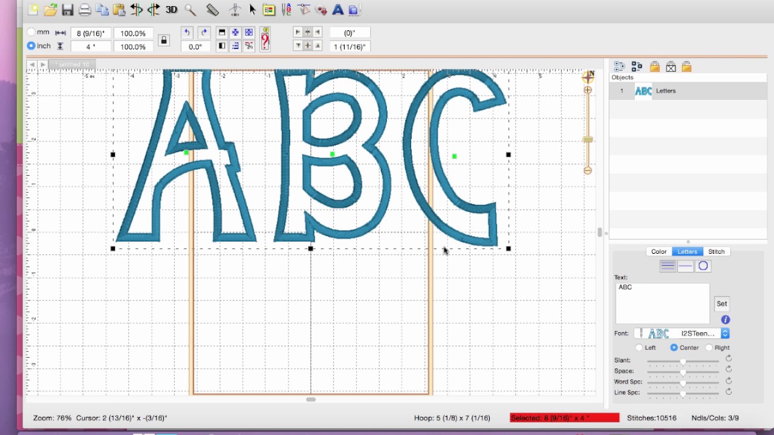This screenshot has width=774, height=435.
Task: Choose the ruler measure tool
Action: (x=212, y=9)
